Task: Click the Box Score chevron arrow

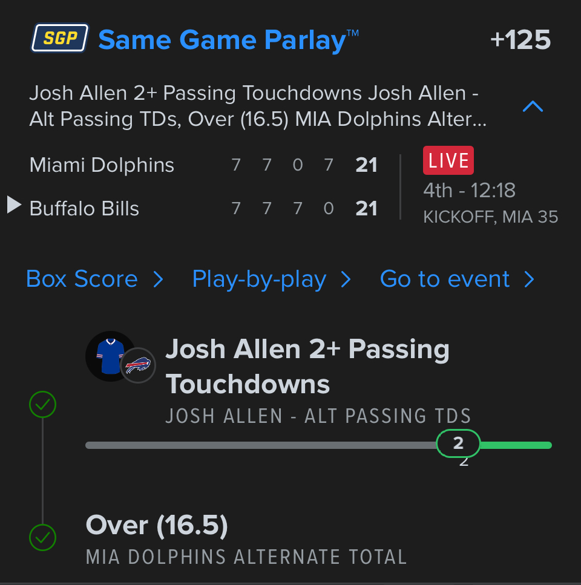Action: tap(158, 279)
